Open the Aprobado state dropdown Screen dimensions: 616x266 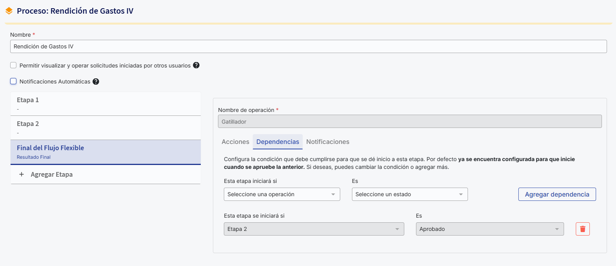coord(489,229)
